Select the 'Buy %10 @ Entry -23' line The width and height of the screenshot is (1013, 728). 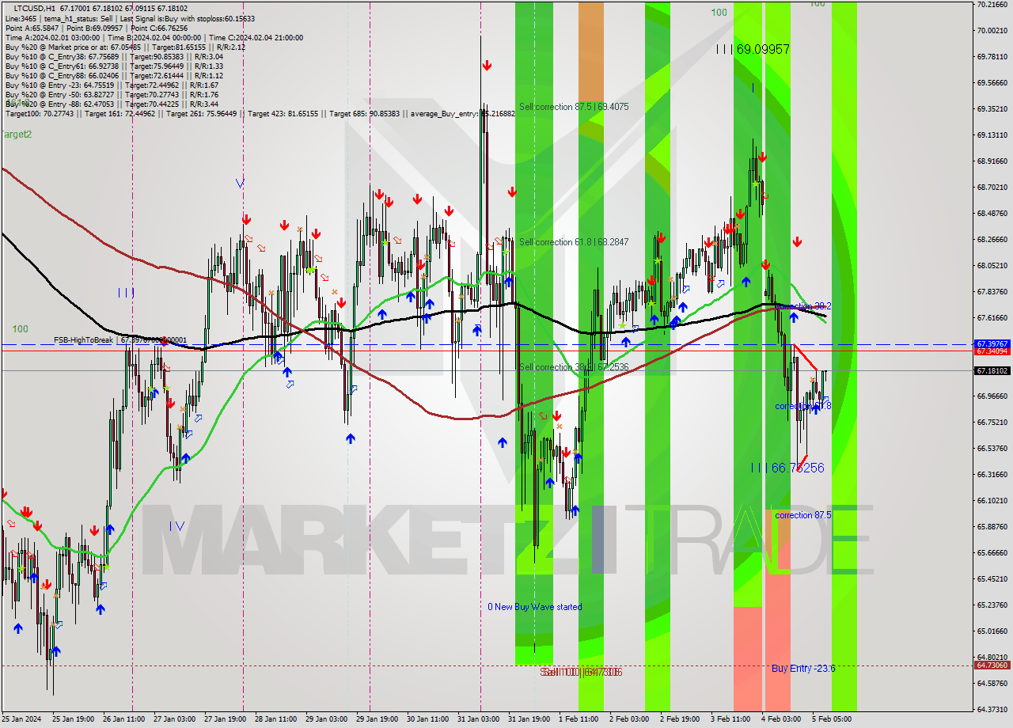[x=112, y=85]
